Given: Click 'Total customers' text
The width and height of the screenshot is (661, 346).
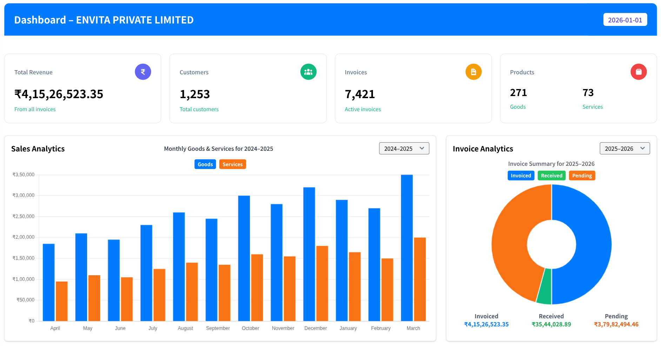Looking at the screenshot, I should [199, 109].
